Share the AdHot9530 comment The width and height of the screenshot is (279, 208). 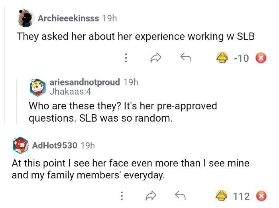[x=150, y=196]
